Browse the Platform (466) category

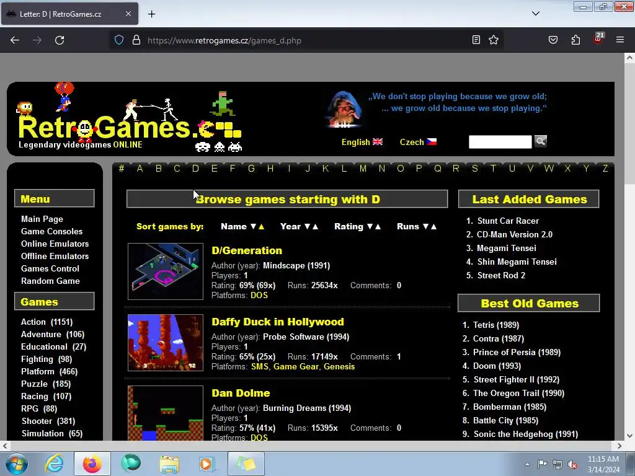[x=50, y=372]
